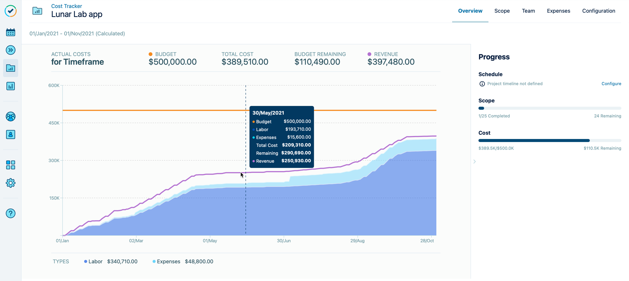Viewport: 629px width, 281px height.
Task: Open the Cost Tracker folder icon
Action: point(11,68)
